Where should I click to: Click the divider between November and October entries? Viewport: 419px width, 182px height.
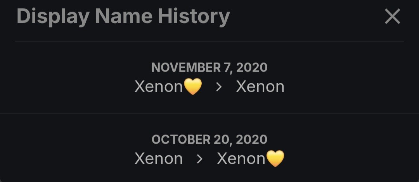click(209, 113)
